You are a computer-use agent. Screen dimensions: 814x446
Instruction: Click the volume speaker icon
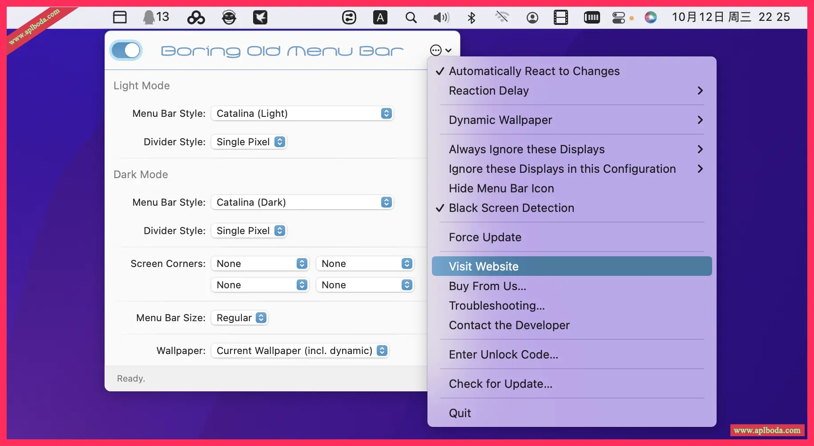coord(441,17)
